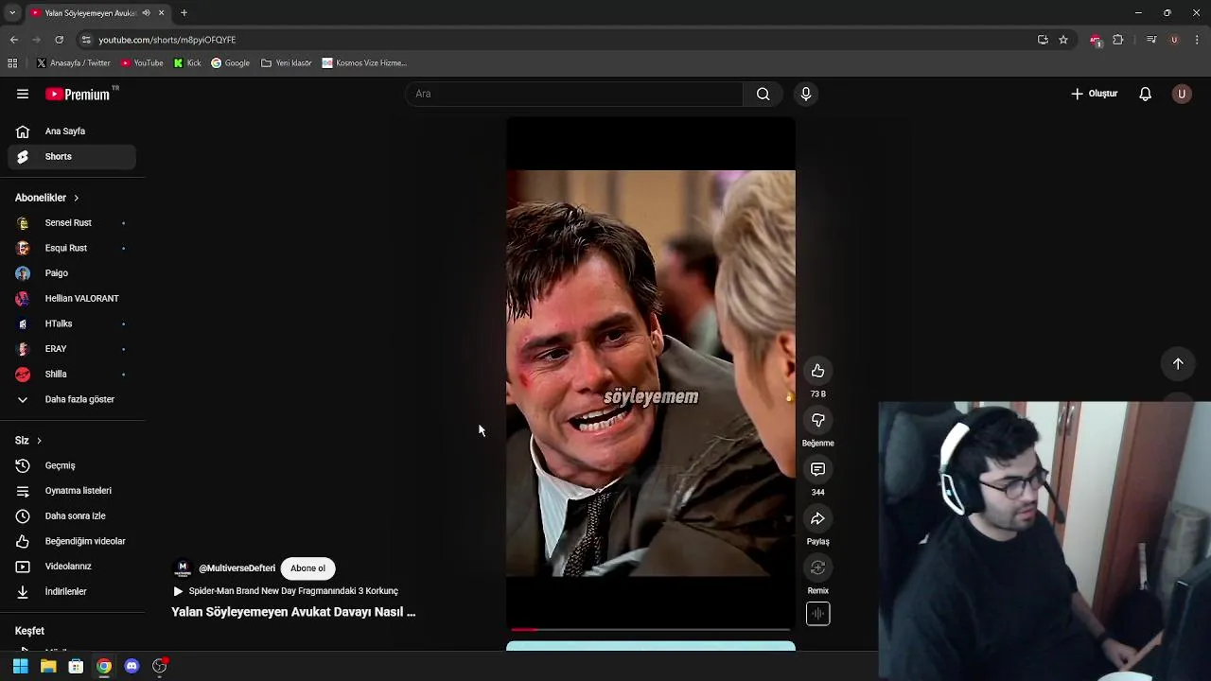The image size is (1211, 681).
Task: Open the sound waveform button under Remix
Action: pos(817,614)
